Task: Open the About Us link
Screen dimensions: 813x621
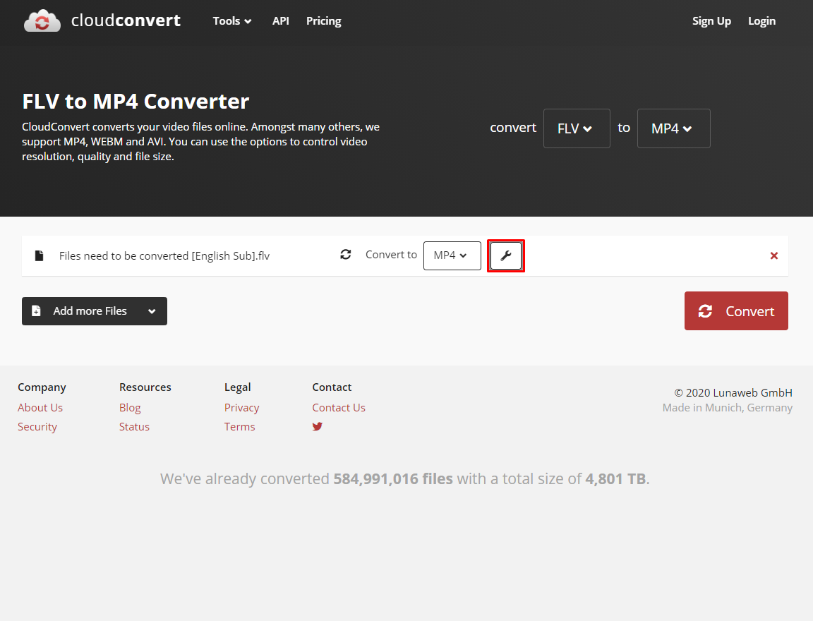Action: click(40, 407)
